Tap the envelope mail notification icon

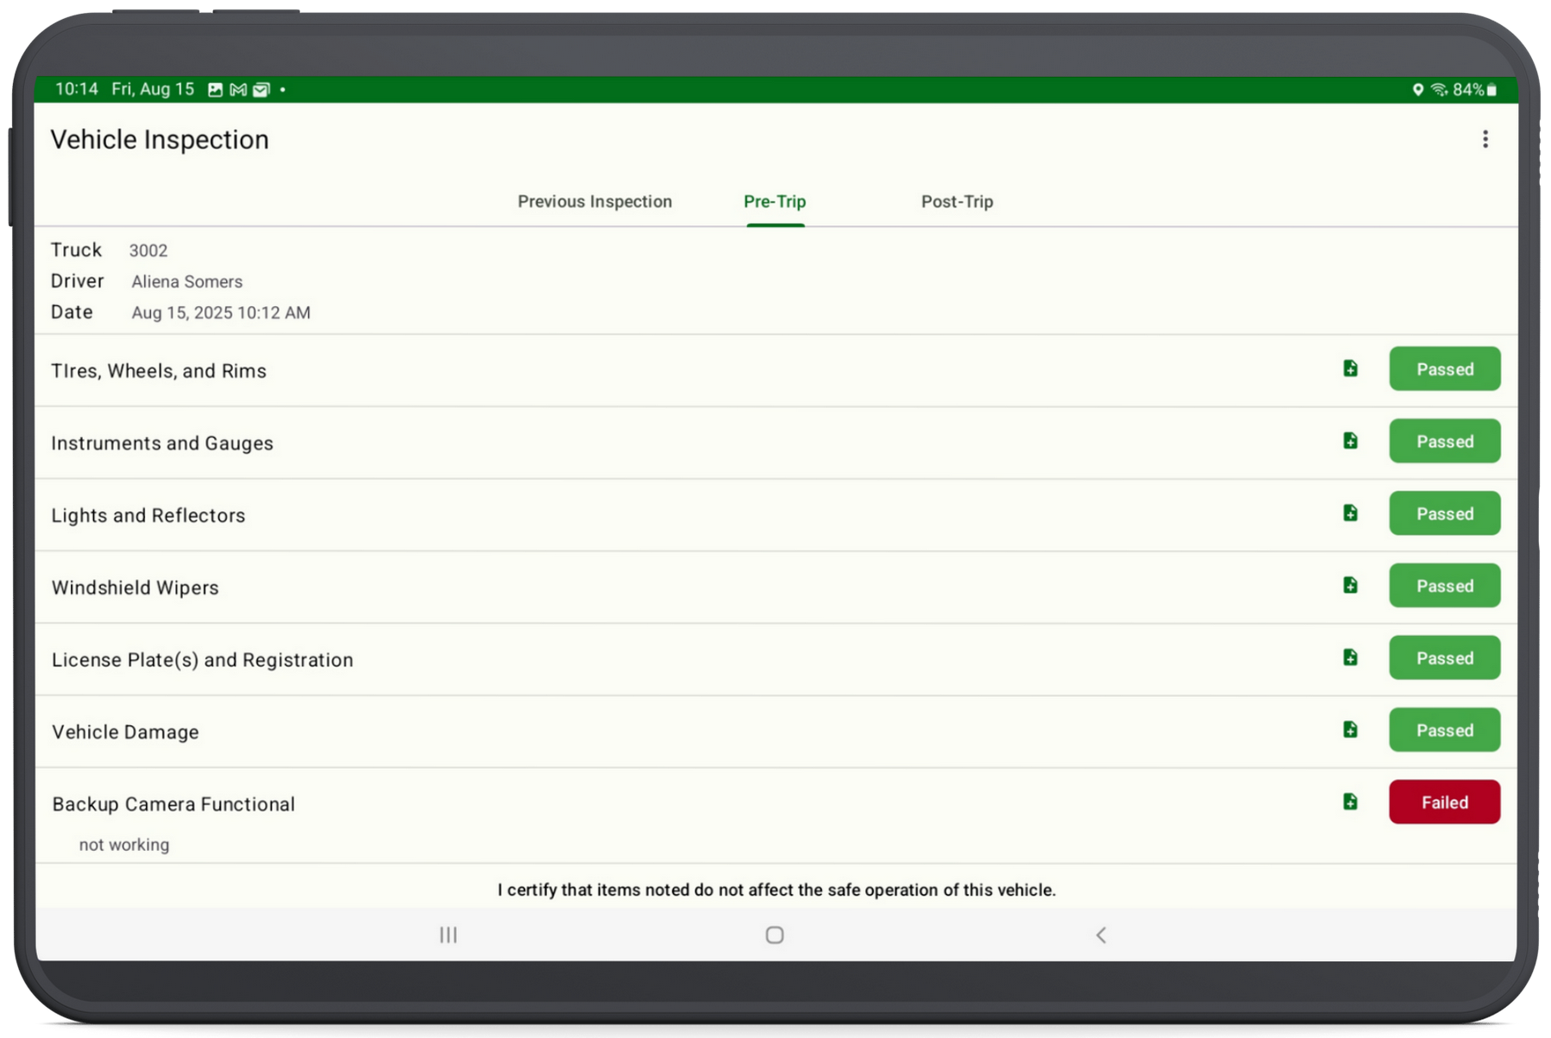pos(261,90)
